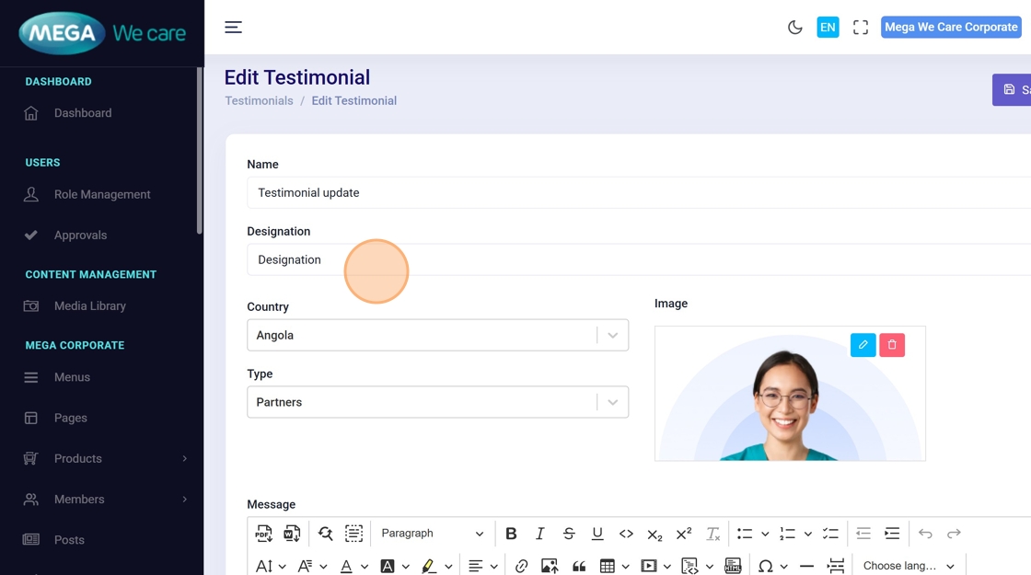Toggle dark mode moon icon
This screenshot has width=1031, height=575.
795,28
